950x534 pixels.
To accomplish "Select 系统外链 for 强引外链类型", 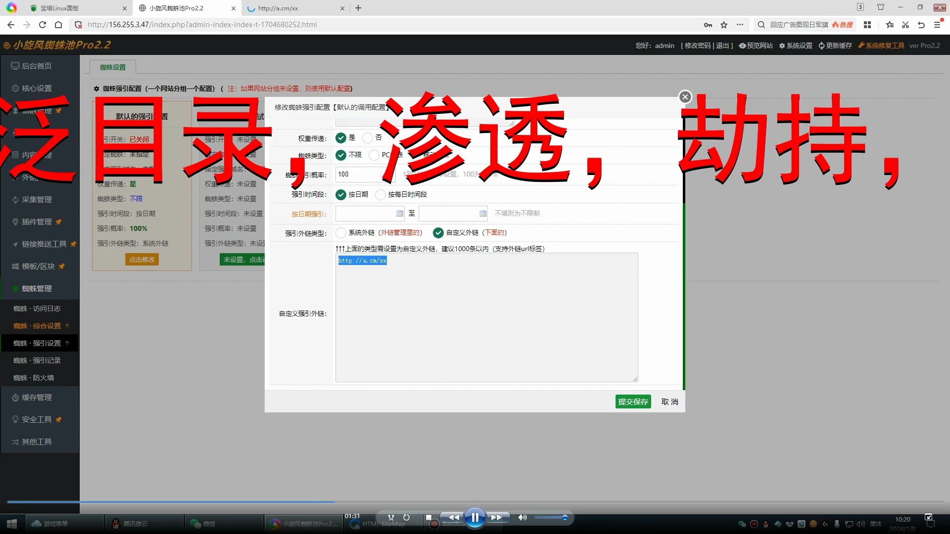I will (341, 233).
